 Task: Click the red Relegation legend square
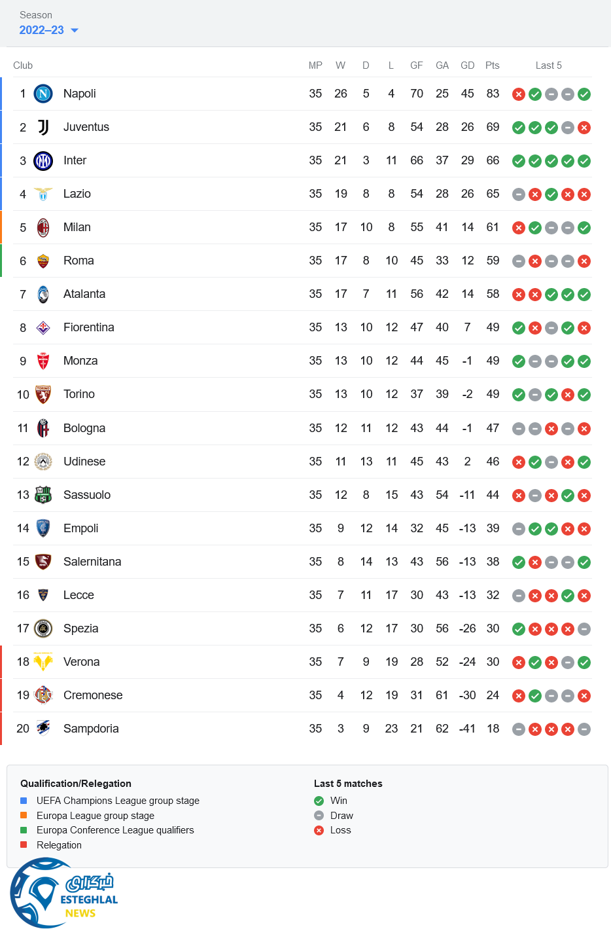click(x=24, y=845)
